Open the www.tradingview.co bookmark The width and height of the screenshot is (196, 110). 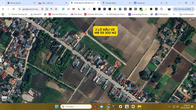[138, 14]
